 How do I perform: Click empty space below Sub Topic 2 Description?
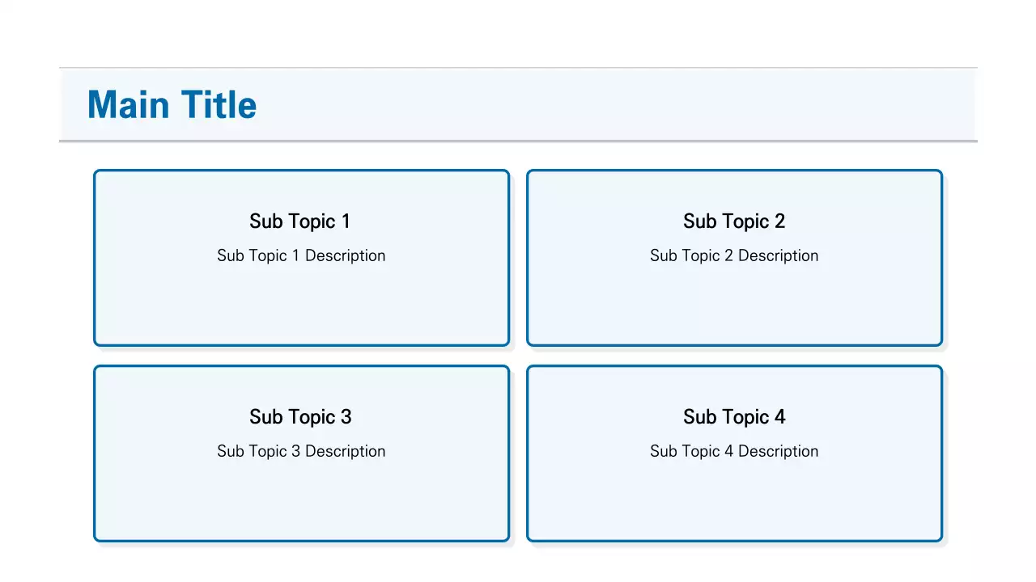[x=734, y=307]
